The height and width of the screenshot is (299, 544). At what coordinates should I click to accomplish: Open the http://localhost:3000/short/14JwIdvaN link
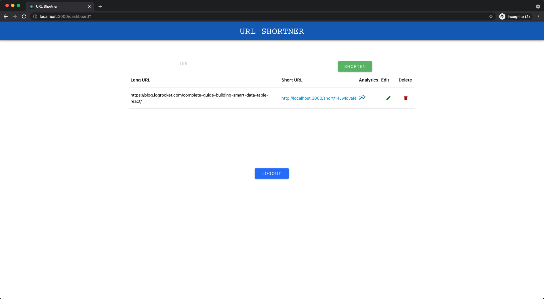(318, 98)
